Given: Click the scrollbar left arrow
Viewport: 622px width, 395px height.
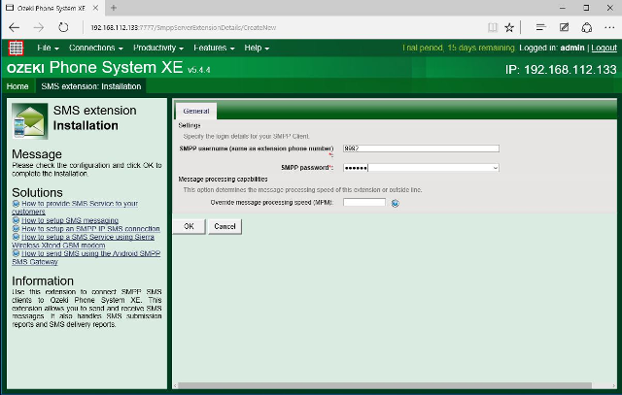Looking at the screenshot, I should click(x=175, y=385).
